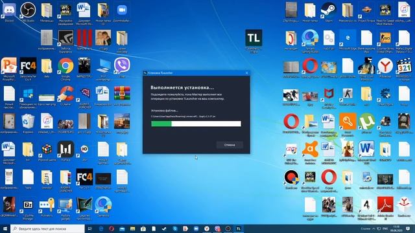Open the Mail app on the taskbar
This screenshot has height=233, width=415.
(x=122, y=228)
